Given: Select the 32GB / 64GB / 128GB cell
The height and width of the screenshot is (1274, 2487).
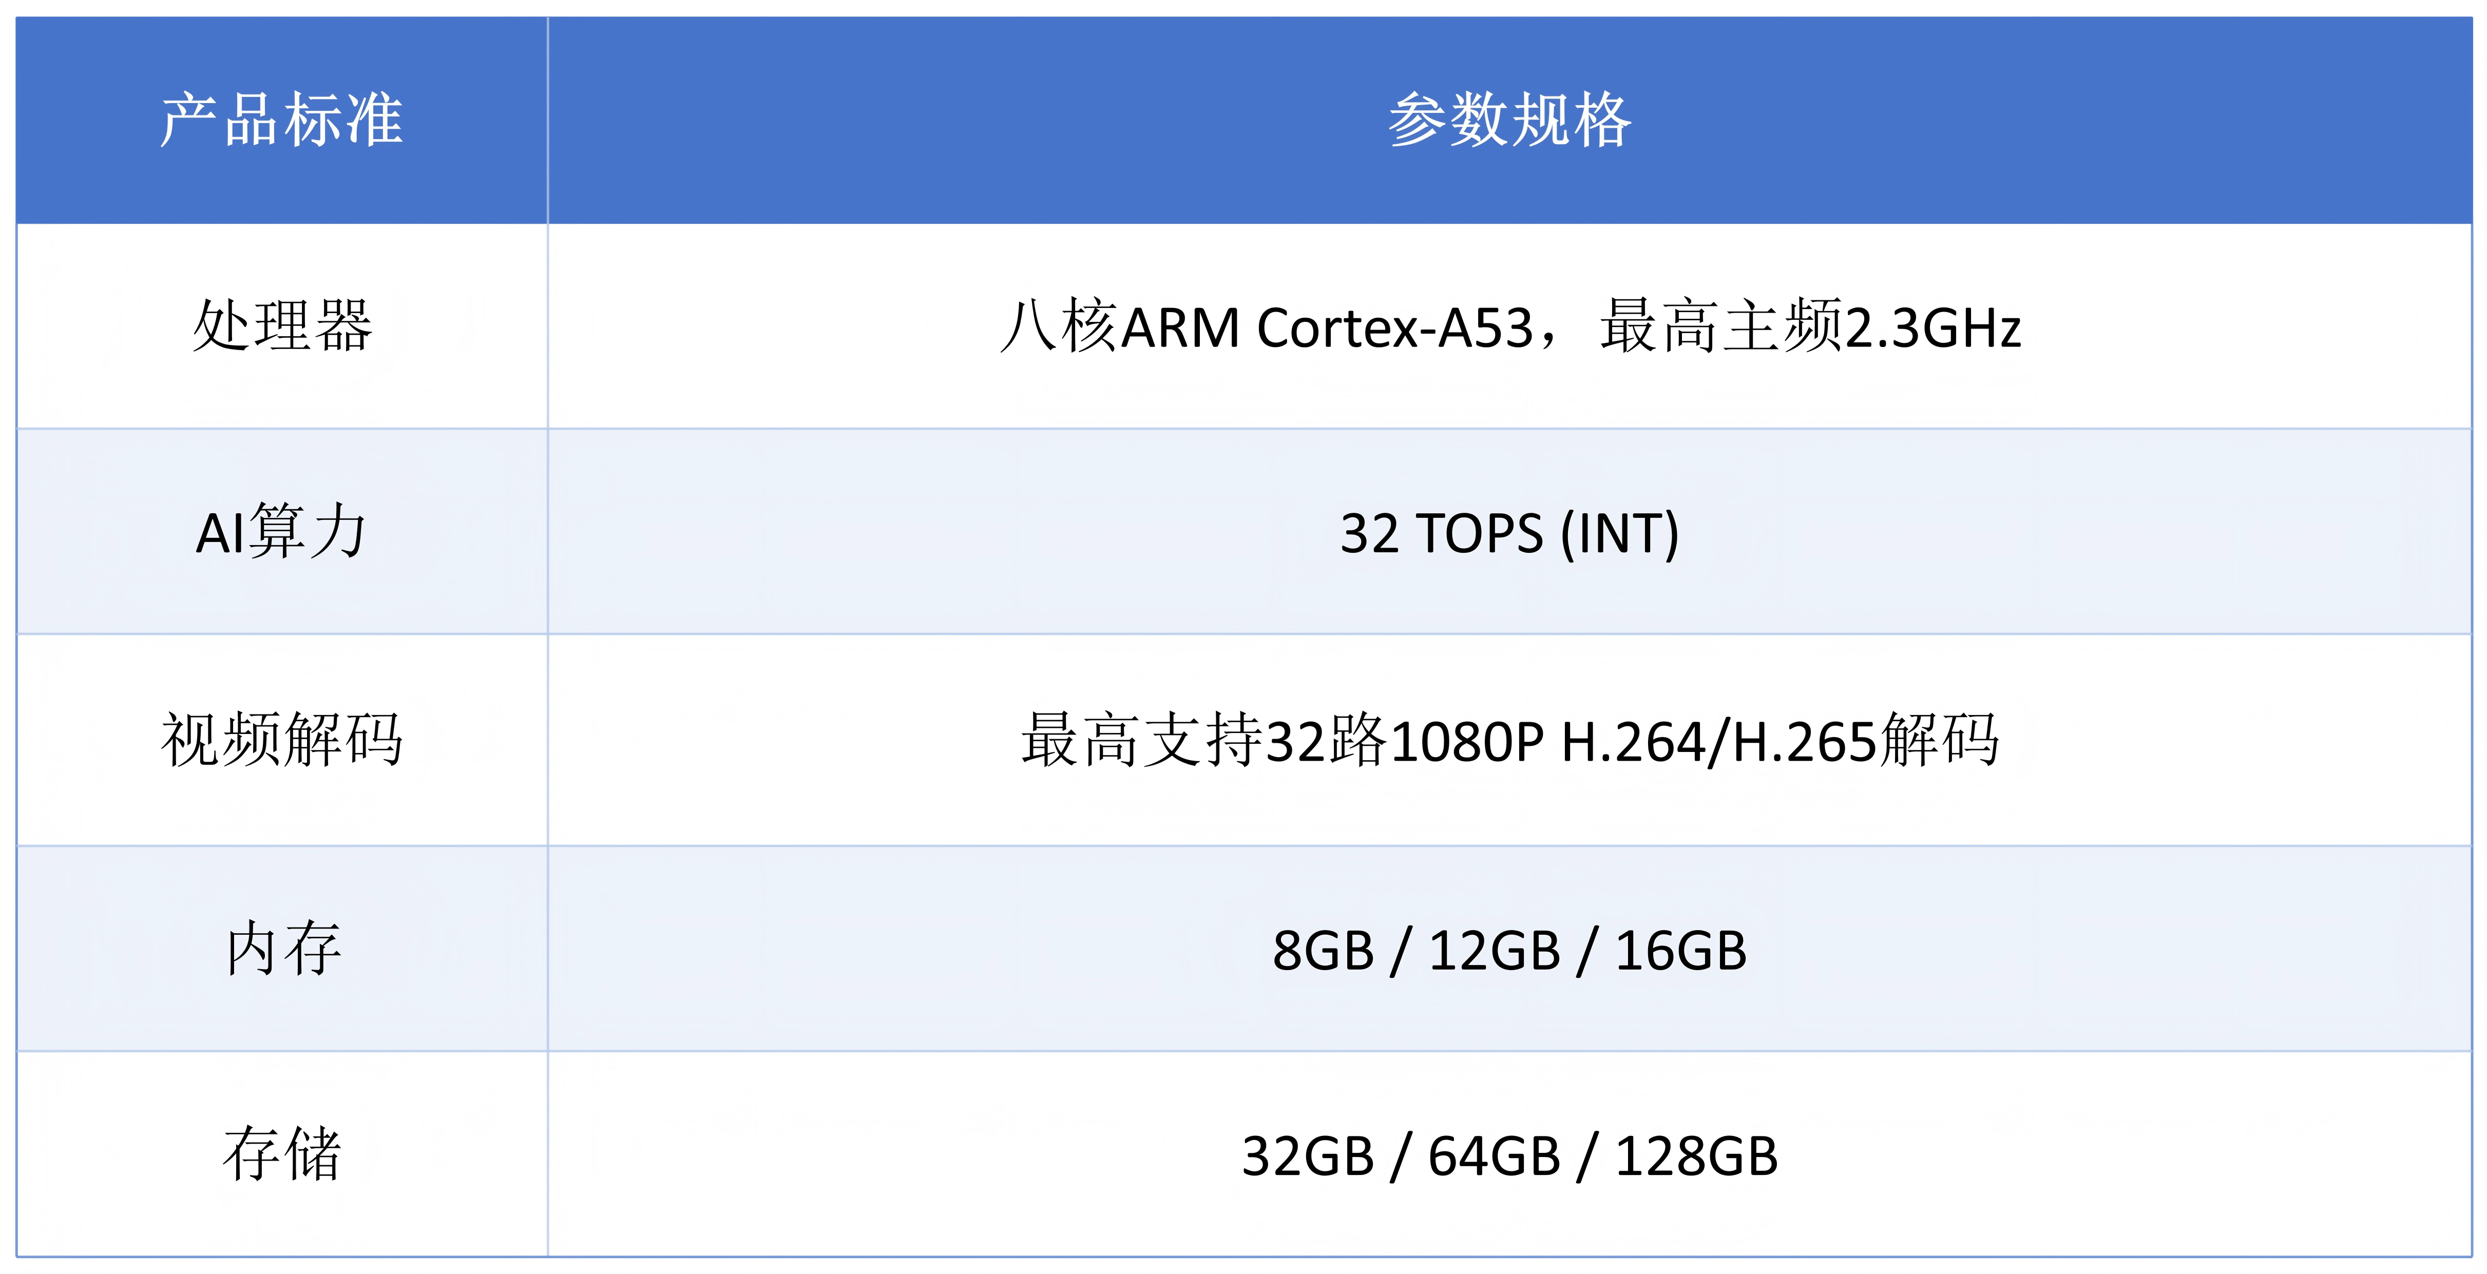Looking at the screenshot, I should click(x=1509, y=1154).
